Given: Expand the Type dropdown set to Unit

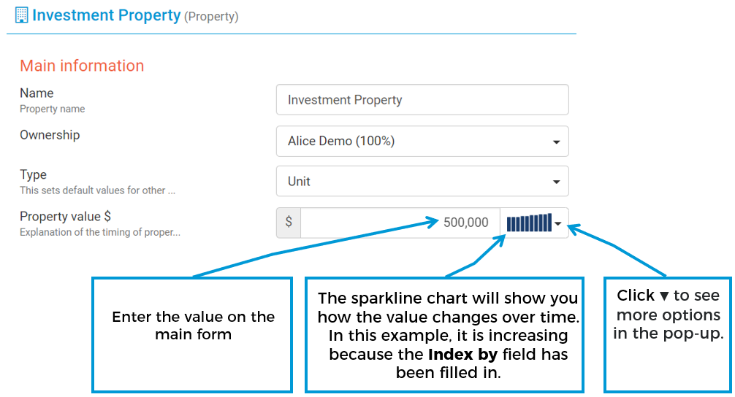Looking at the screenshot, I should (x=422, y=182).
